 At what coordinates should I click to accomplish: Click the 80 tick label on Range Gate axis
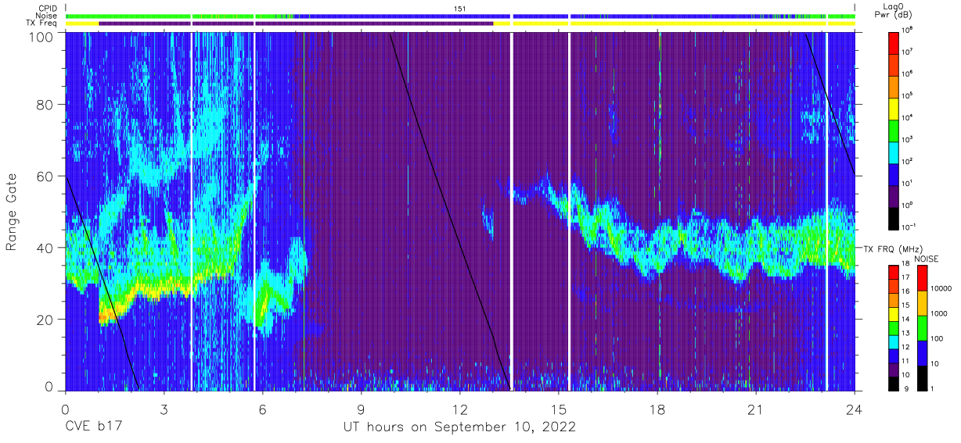pyautogui.click(x=46, y=105)
